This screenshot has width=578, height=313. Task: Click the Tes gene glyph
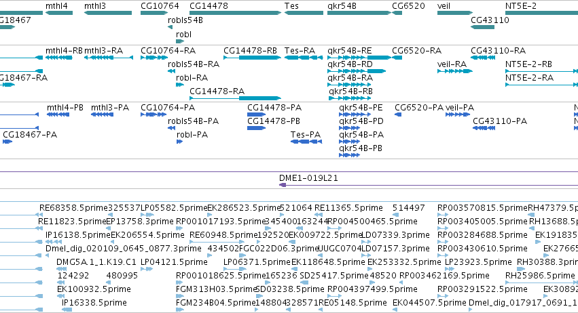pos(304,13)
